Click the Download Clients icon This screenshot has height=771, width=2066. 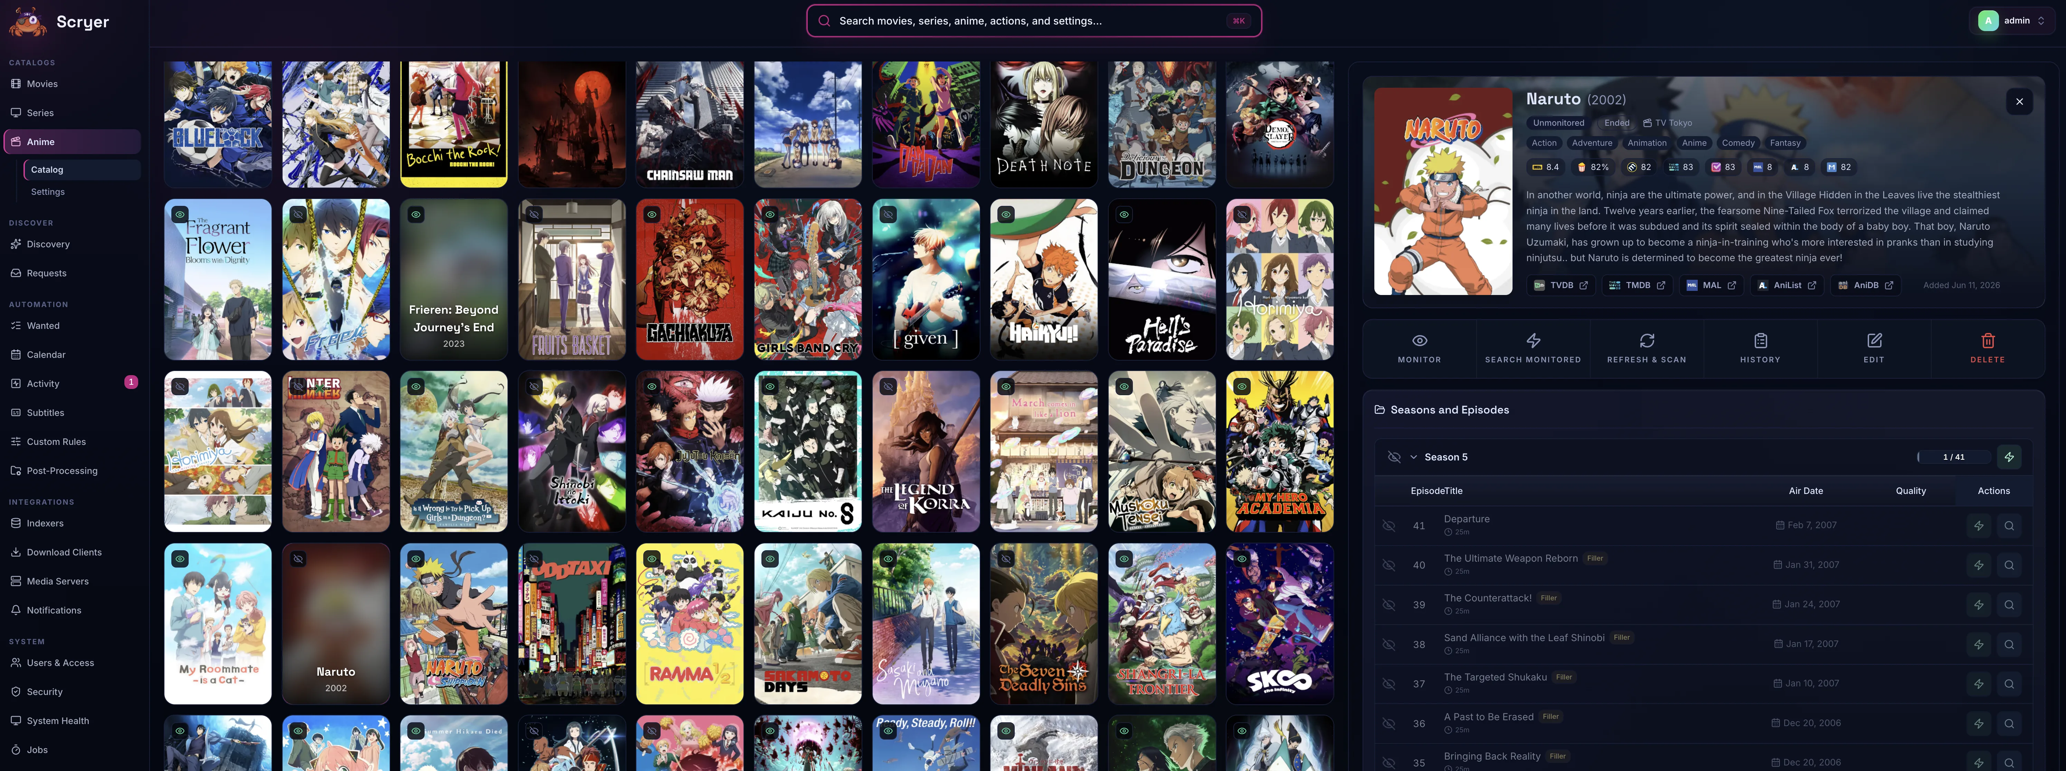pos(16,552)
